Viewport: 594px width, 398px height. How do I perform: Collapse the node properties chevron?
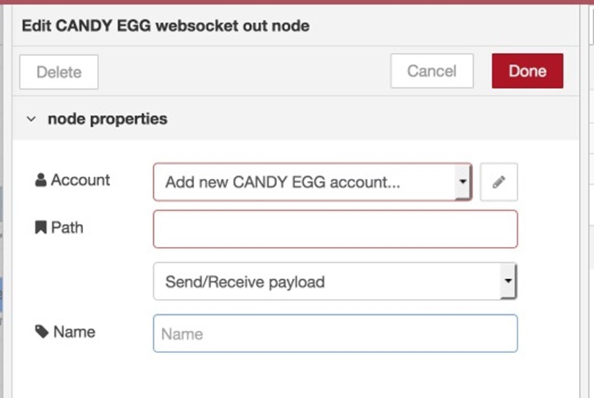pos(31,119)
